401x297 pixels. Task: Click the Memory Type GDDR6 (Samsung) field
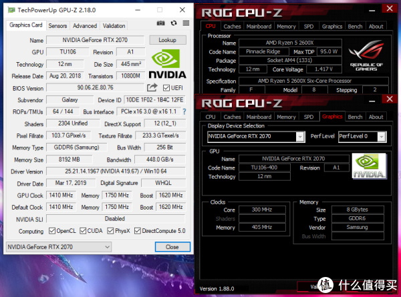coord(76,147)
